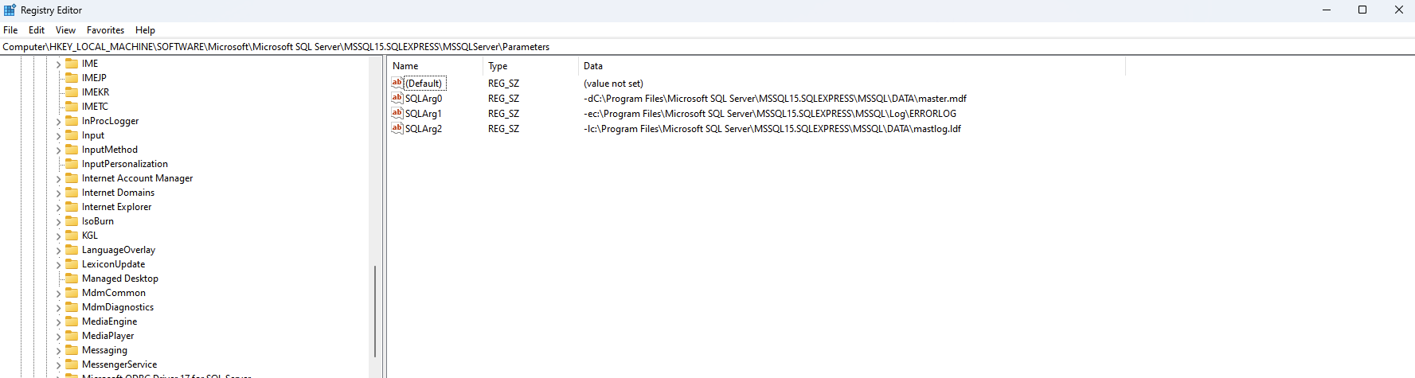Click the folder icon of the Input key
This screenshot has width=1415, height=378.
tap(72, 134)
